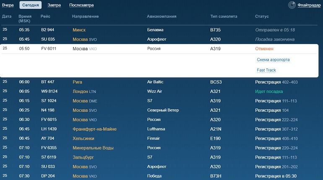Collapse the cancelled FV 6011 flight row
This screenshot has height=180, width=323.
(x=159, y=49)
